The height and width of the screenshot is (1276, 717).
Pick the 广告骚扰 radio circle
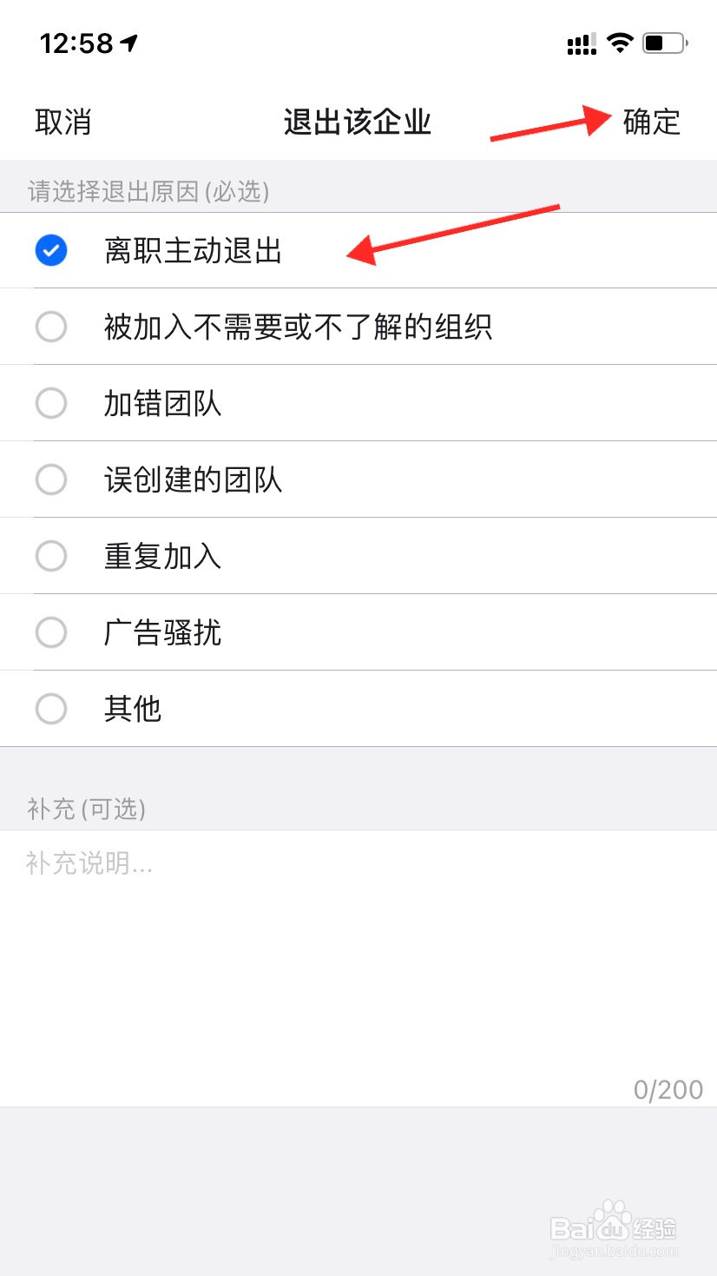[x=51, y=632]
